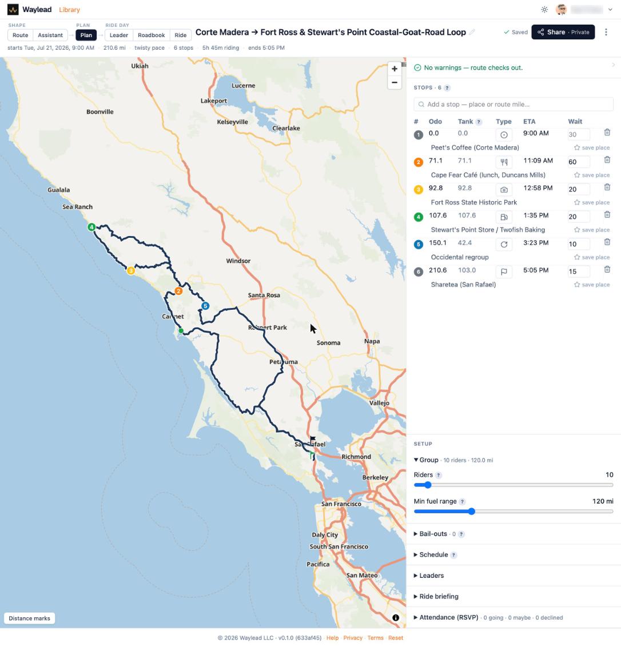Toggle Distance marks on the map
This screenshot has width=621, height=647.
29,618
